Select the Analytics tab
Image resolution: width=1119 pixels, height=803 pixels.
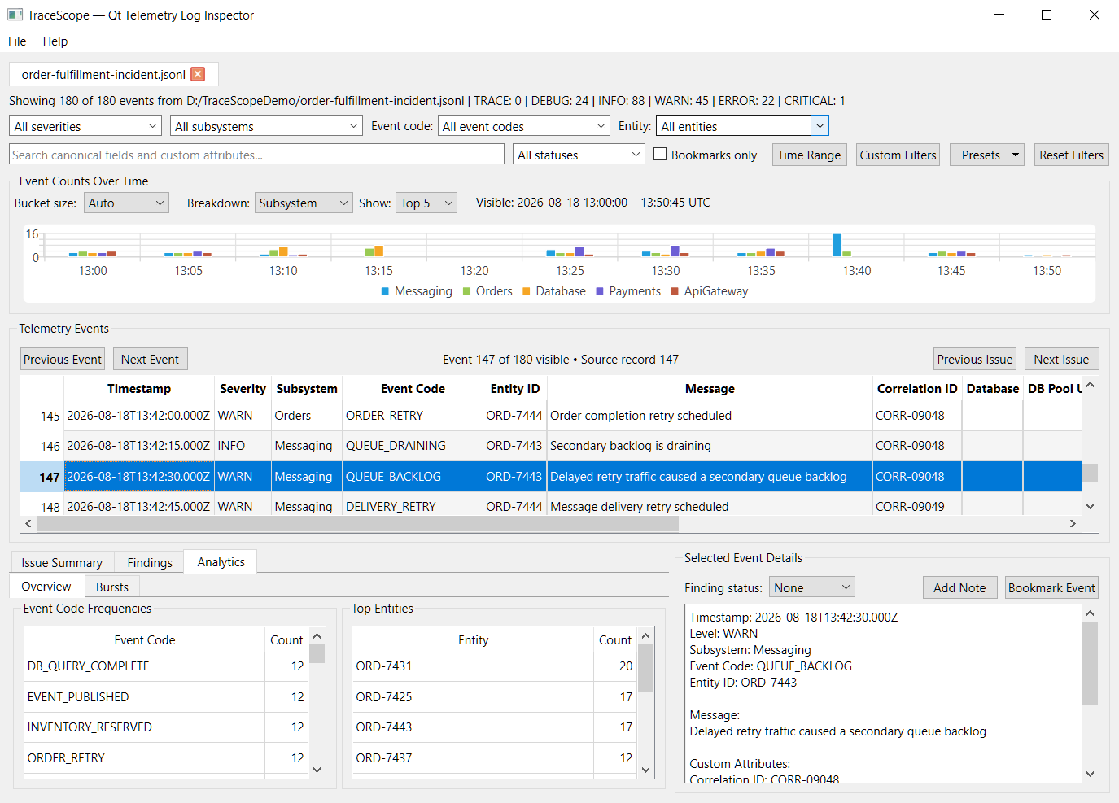click(x=221, y=561)
